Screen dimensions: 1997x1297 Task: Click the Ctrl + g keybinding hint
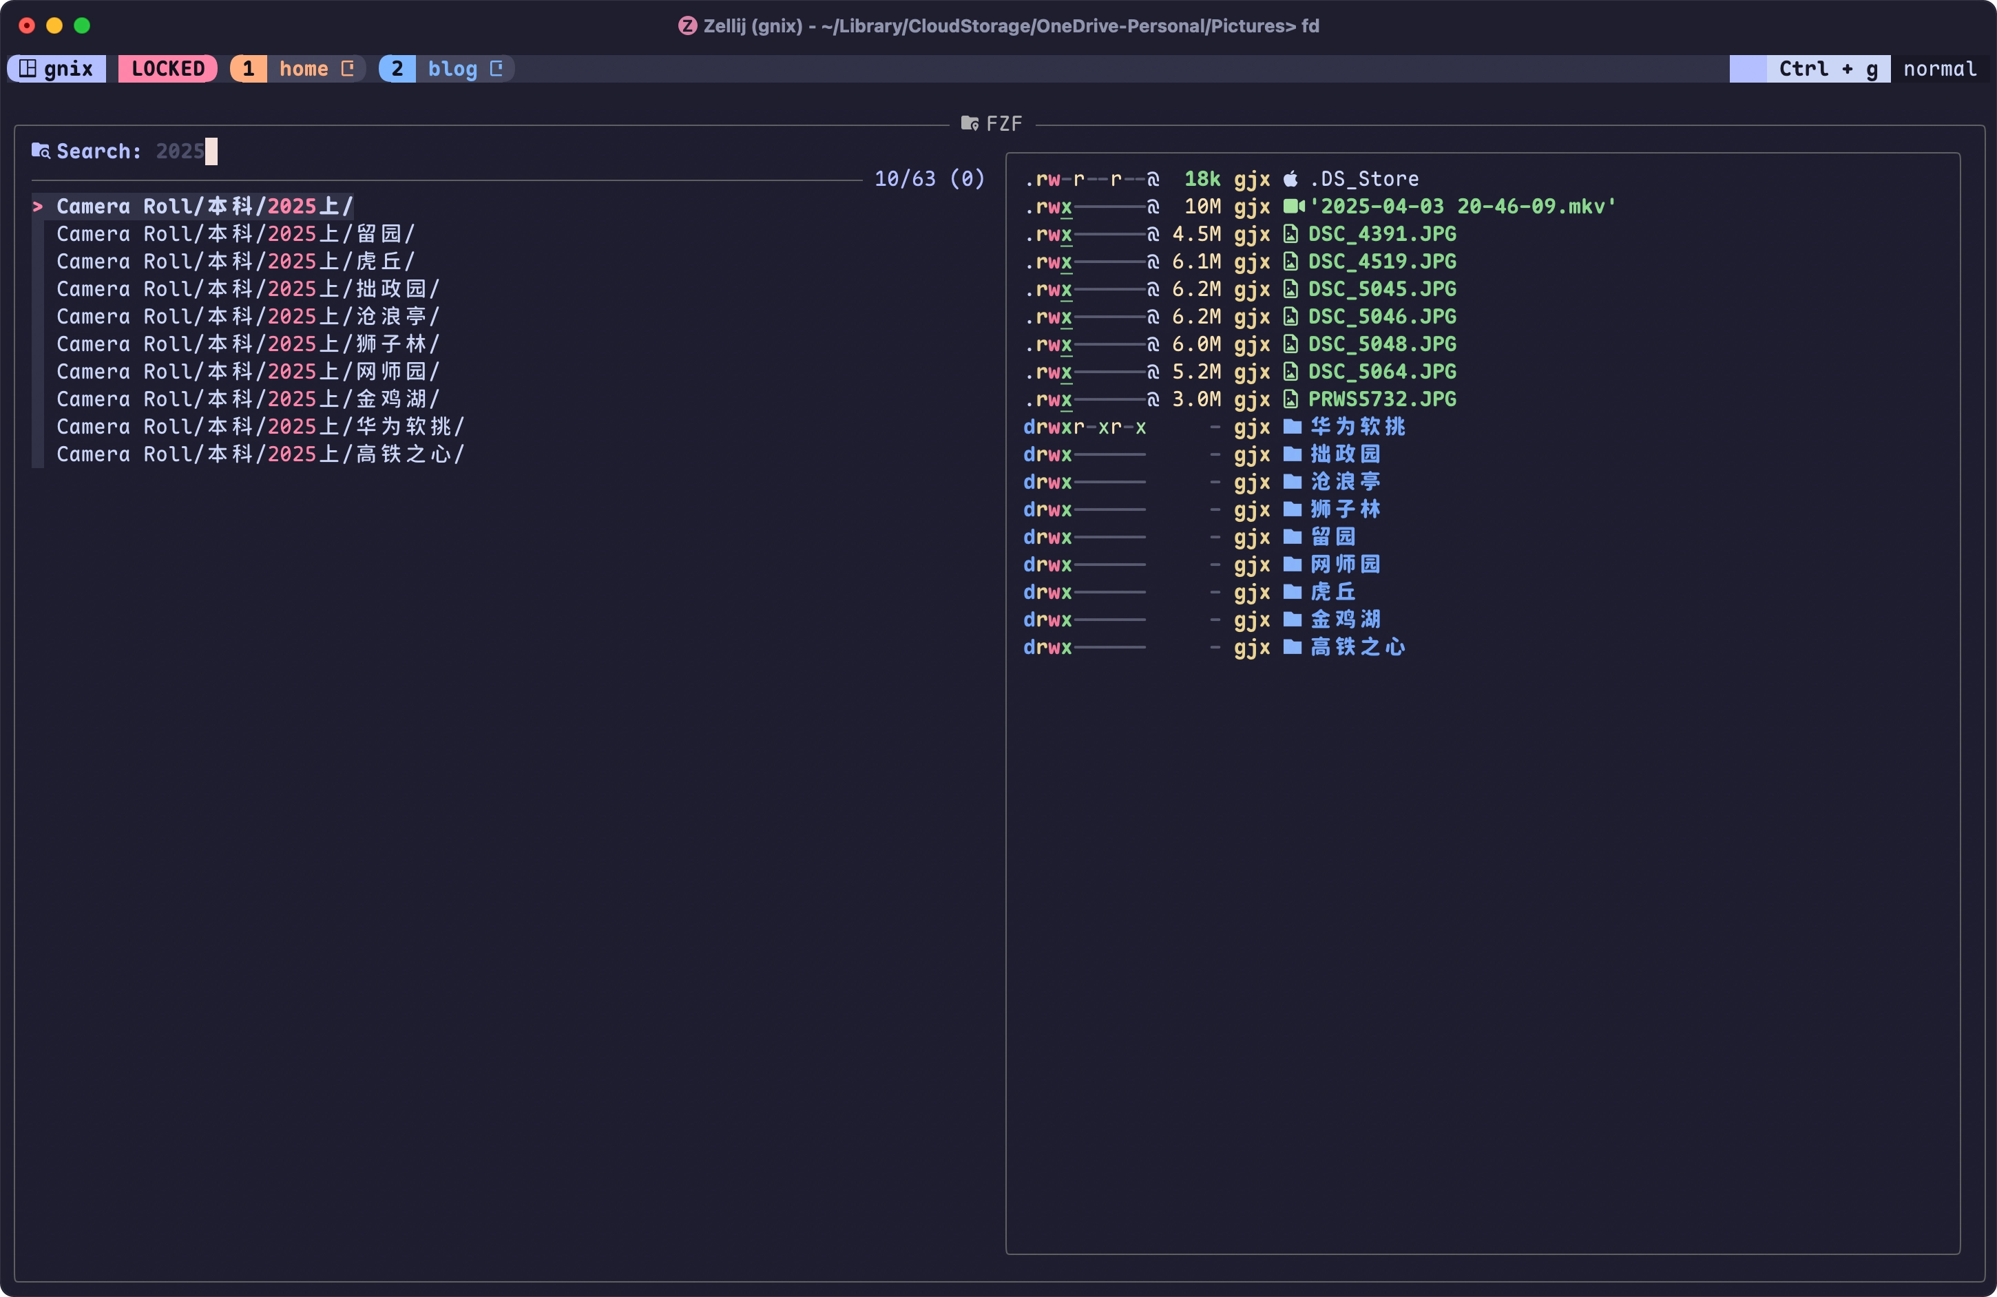1828,69
